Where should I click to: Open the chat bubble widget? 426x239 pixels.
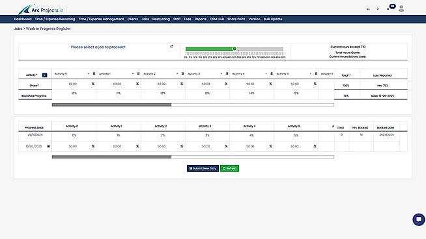[418, 220]
